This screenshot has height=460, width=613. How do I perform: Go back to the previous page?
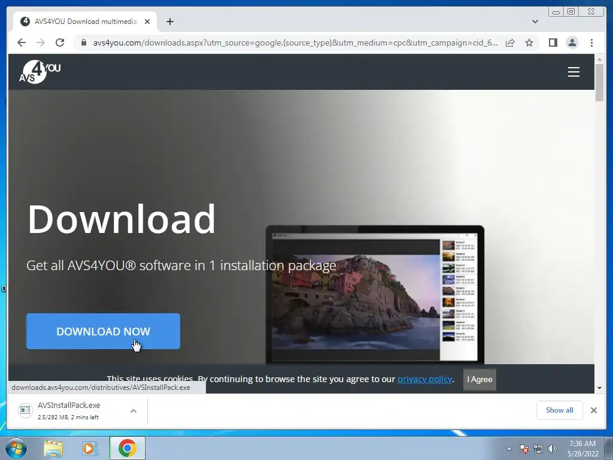click(22, 43)
